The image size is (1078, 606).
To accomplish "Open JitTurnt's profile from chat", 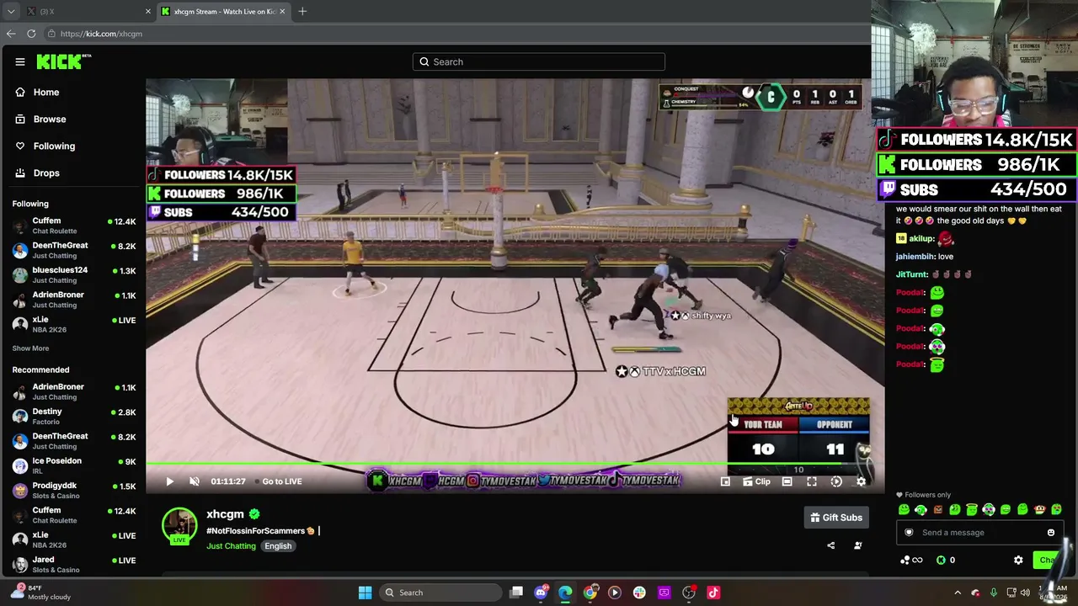I will tap(912, 274).
